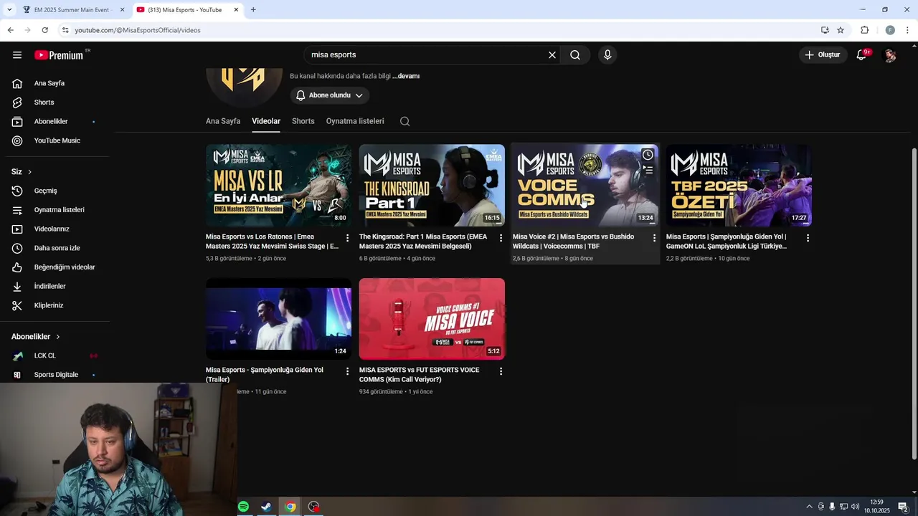Switch to channel Shorts tab
This screenshot has width=918, height=516.
click(303, 121)
